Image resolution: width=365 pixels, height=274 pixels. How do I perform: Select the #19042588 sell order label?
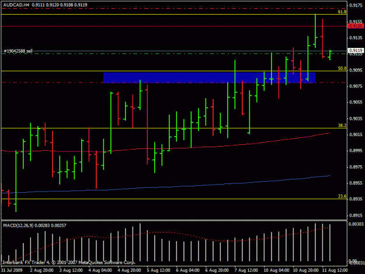[18, 51]
